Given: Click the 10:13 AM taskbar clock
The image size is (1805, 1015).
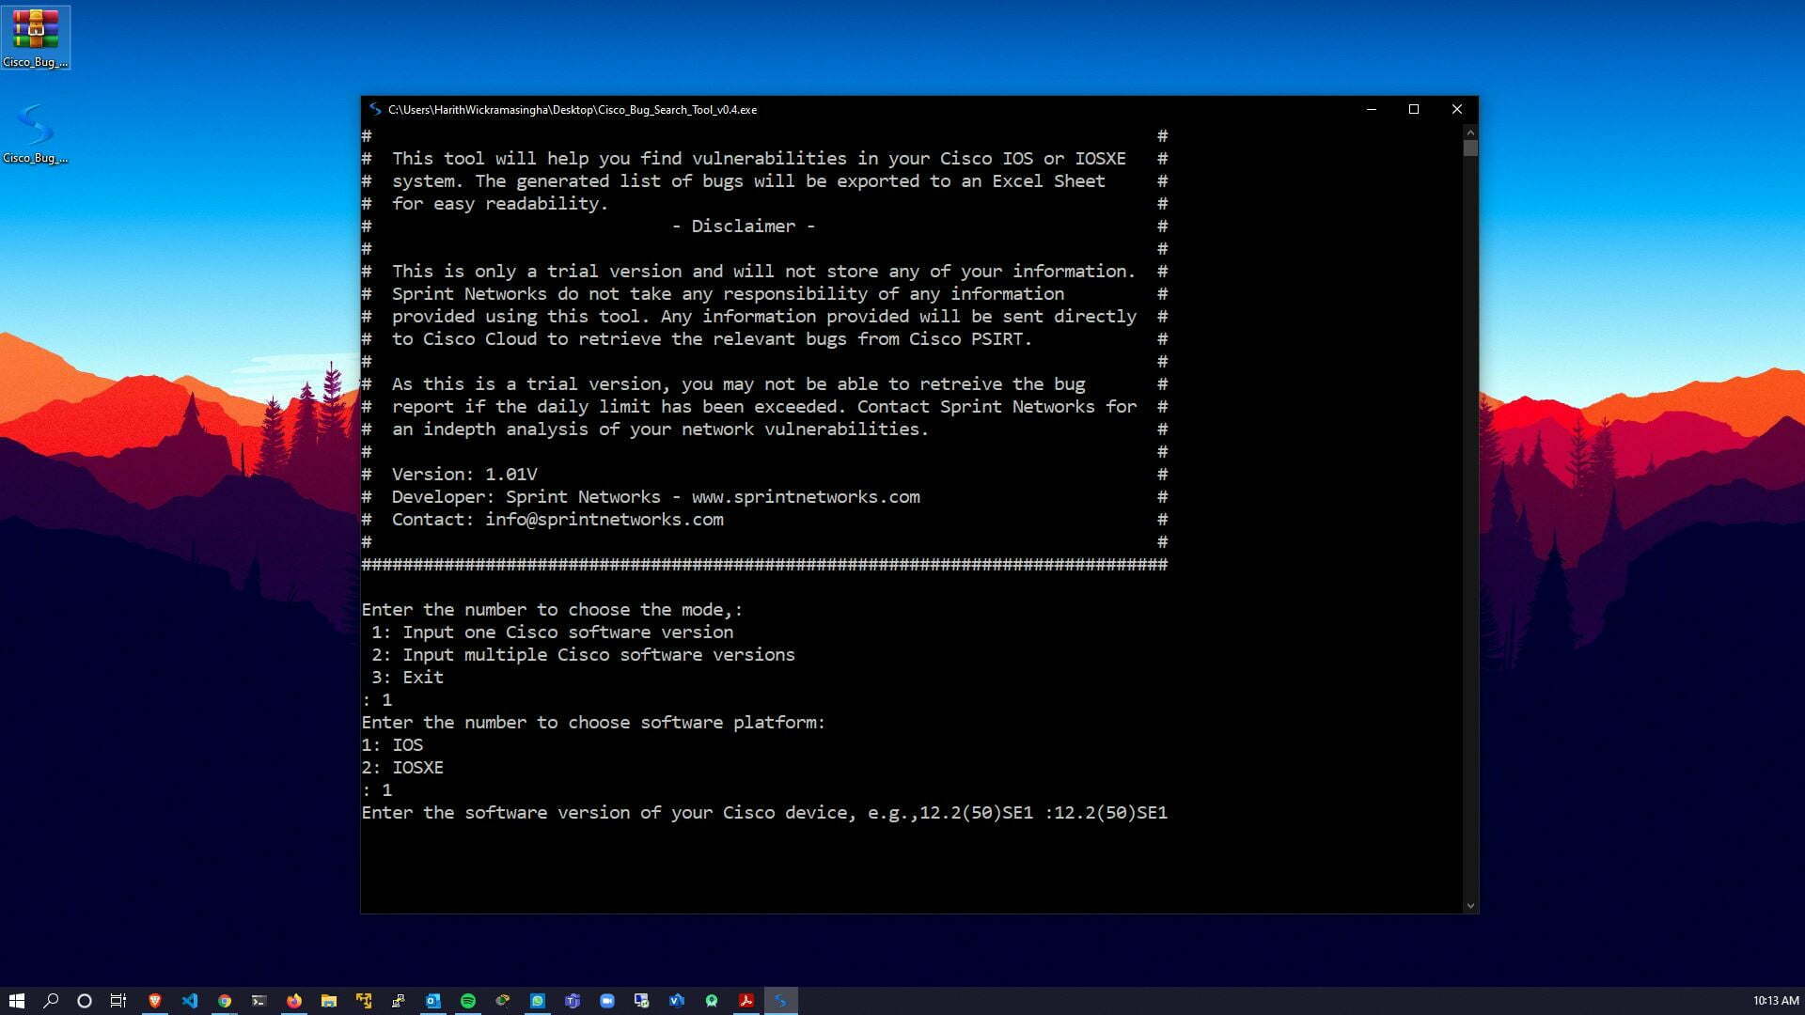Looking at the screenshot, I should coord(1775,1001).
